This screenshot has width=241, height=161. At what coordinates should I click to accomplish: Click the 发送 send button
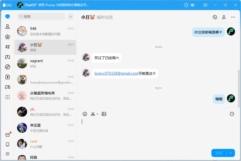click(x=219, y=153)
